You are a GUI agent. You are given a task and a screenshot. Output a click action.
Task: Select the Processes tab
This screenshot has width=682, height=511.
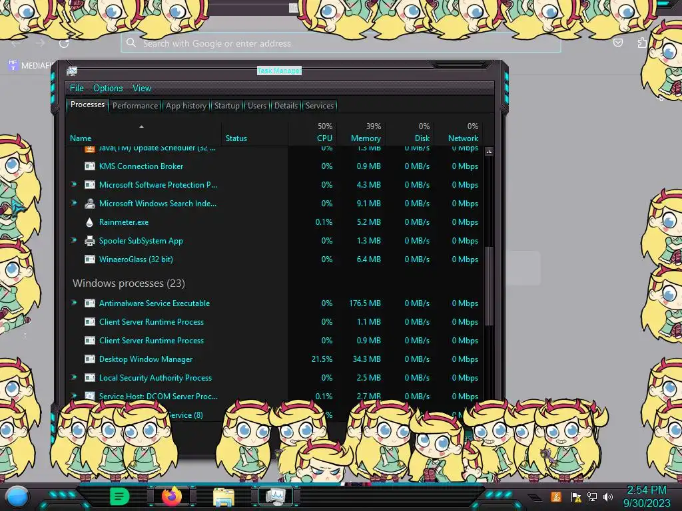(87, 104)
